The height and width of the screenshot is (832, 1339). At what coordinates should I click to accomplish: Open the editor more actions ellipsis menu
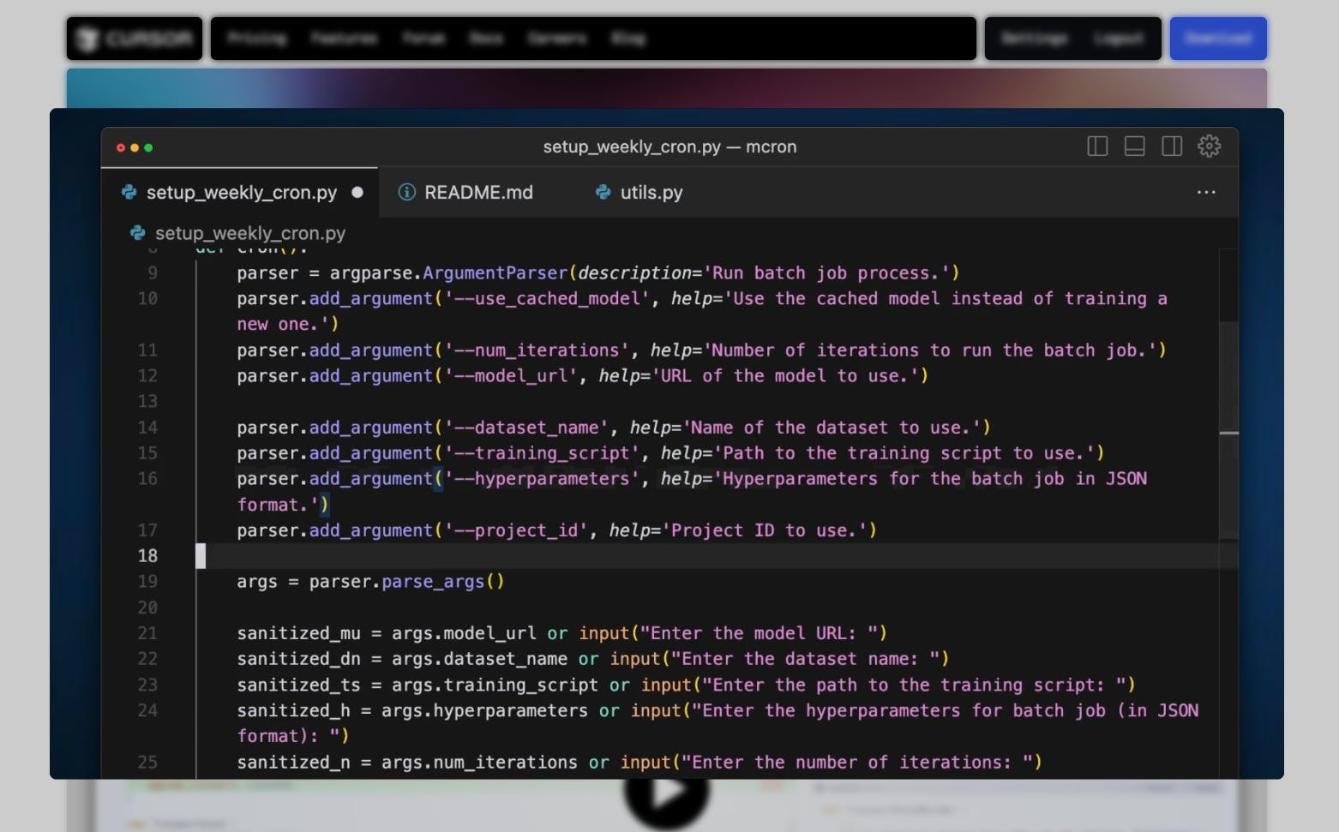(x=1206, y=193)
